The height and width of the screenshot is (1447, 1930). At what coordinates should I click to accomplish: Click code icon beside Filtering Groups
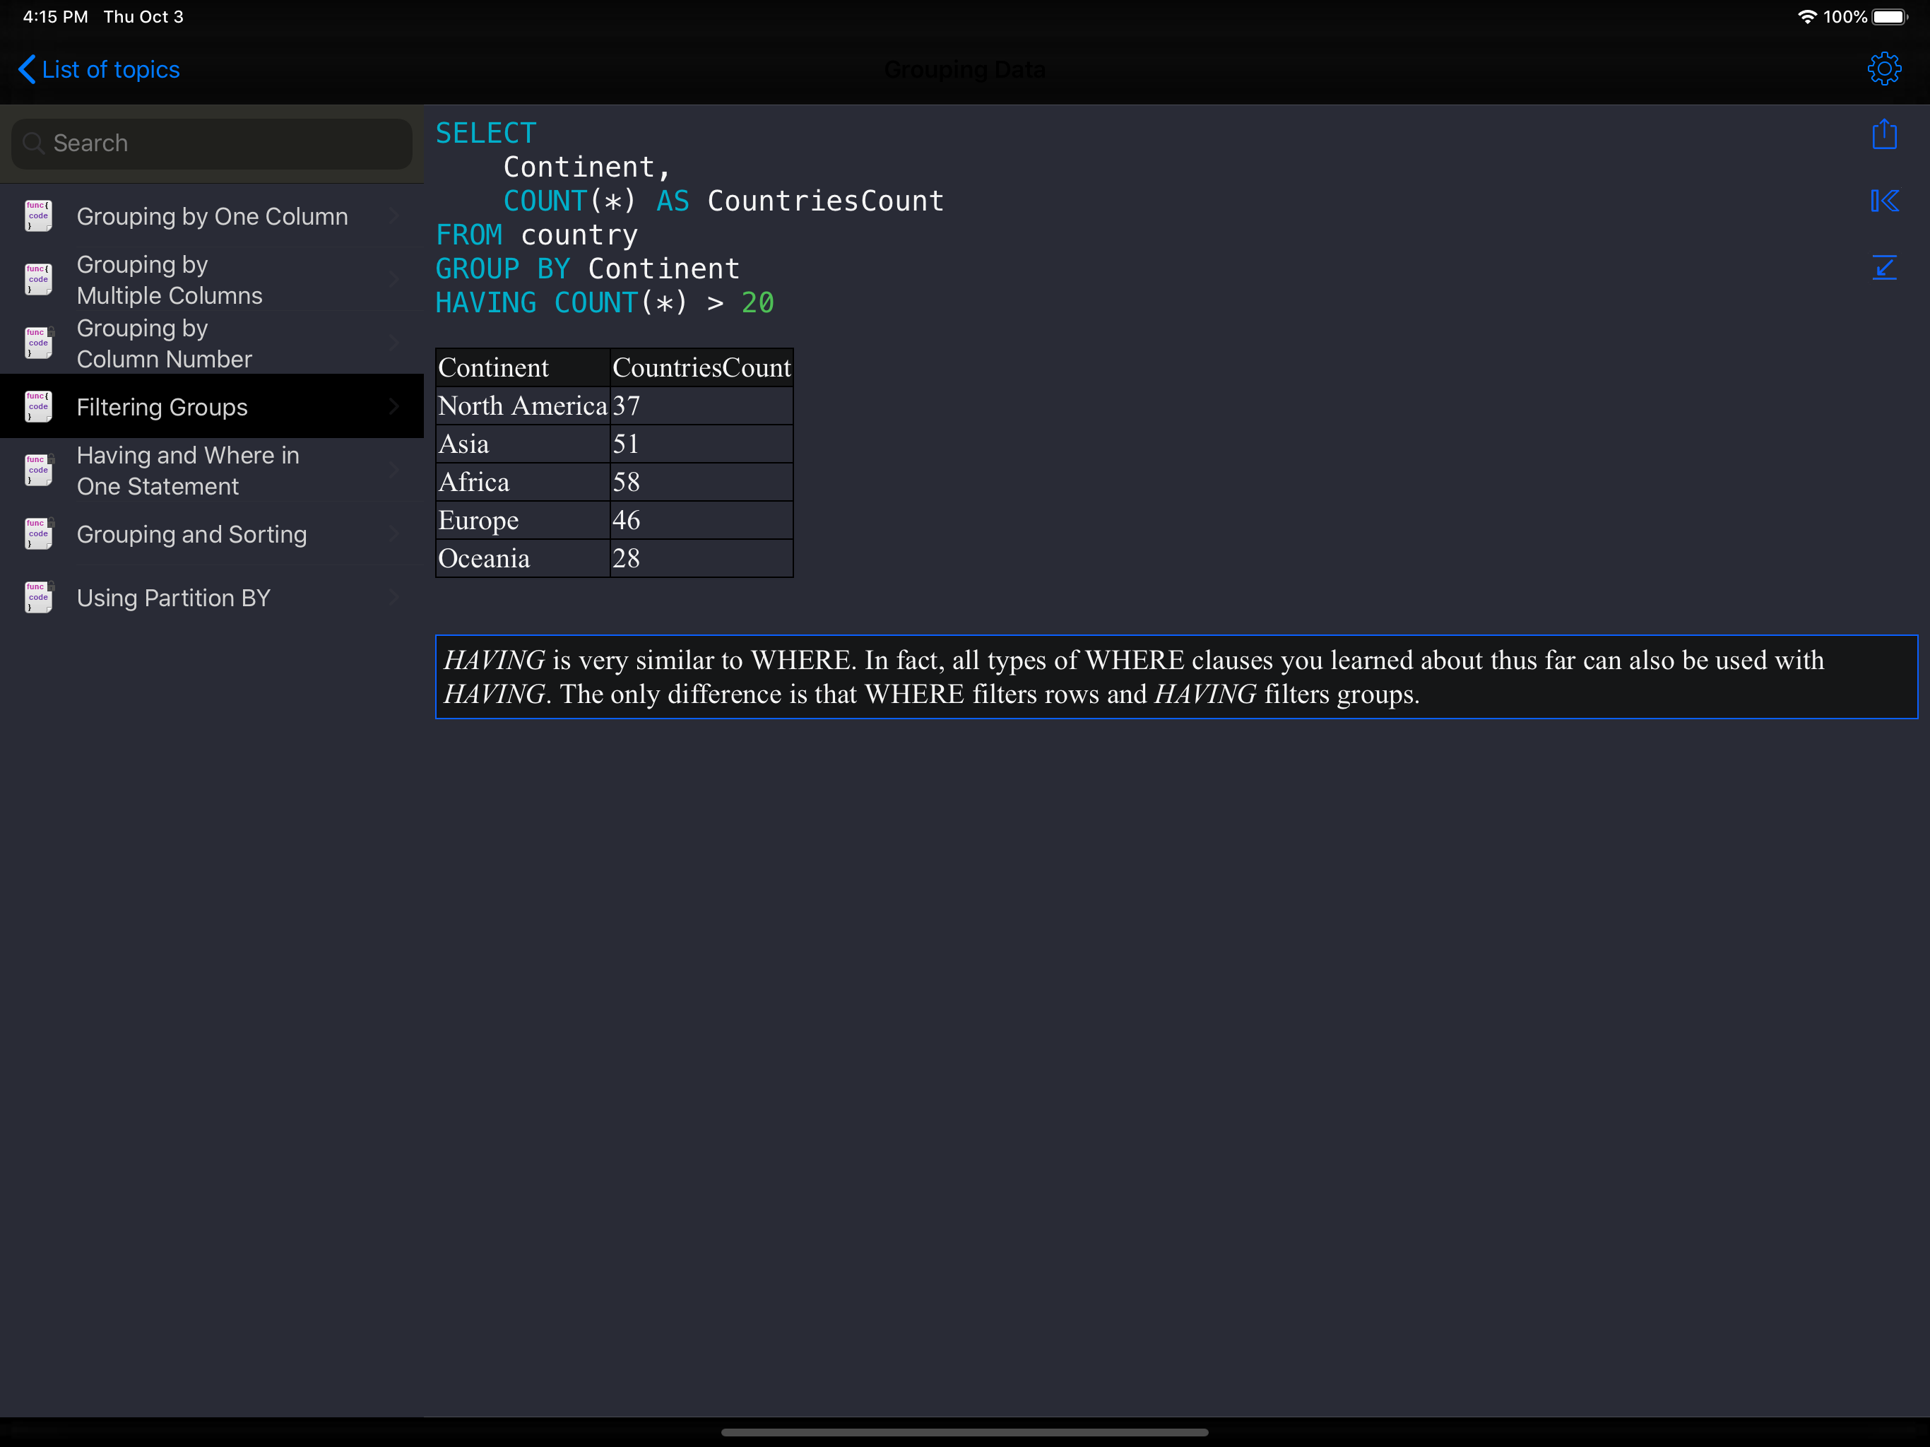click(x=38, y=407)
